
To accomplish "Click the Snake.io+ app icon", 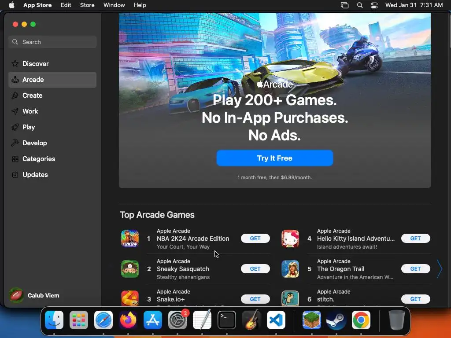I will point(130,298).
